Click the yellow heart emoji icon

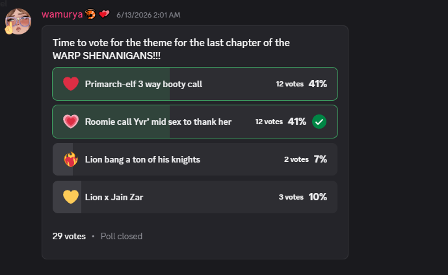pyautogui.click(x=71, y=197)
